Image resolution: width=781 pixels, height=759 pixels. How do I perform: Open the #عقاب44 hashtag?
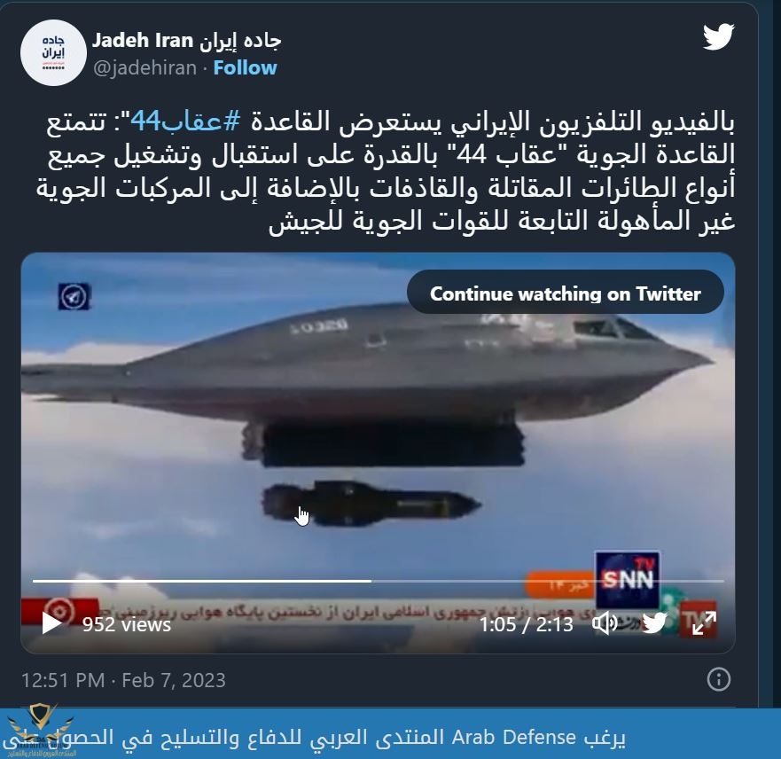[185, 121]
